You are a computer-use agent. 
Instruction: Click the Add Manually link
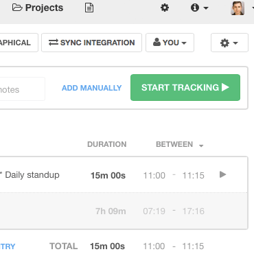pos(91,88)
